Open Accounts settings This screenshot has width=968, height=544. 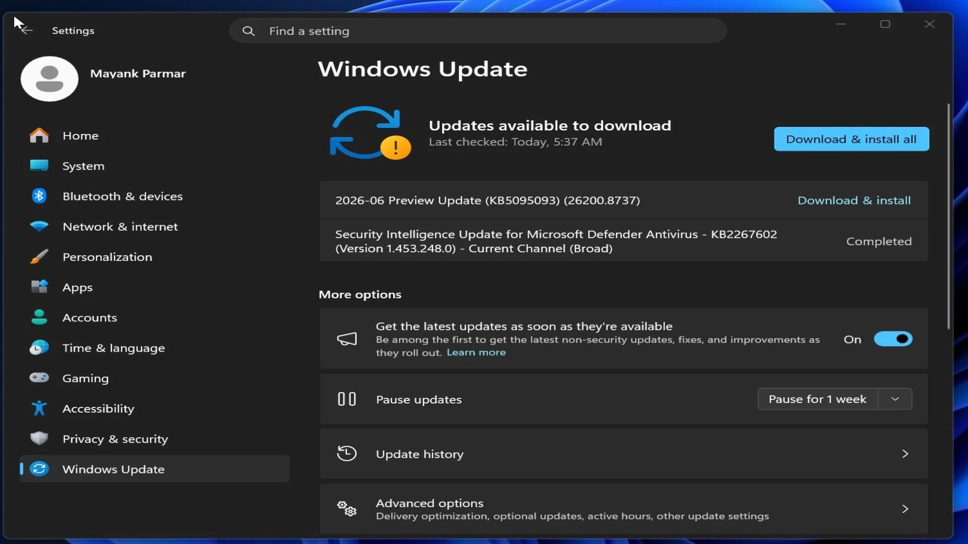pyautogui.click(x=154, y=317)
